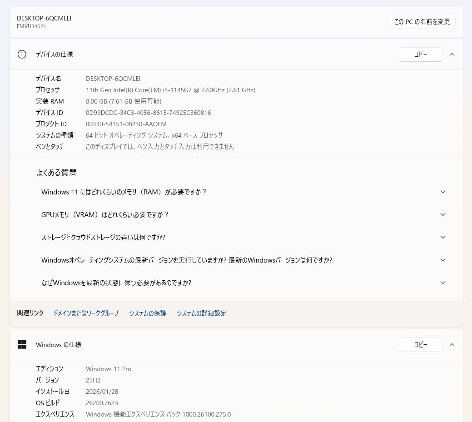472x422 pixels.
Task: Click the 関連リンク label
Action: click(30, 313)
